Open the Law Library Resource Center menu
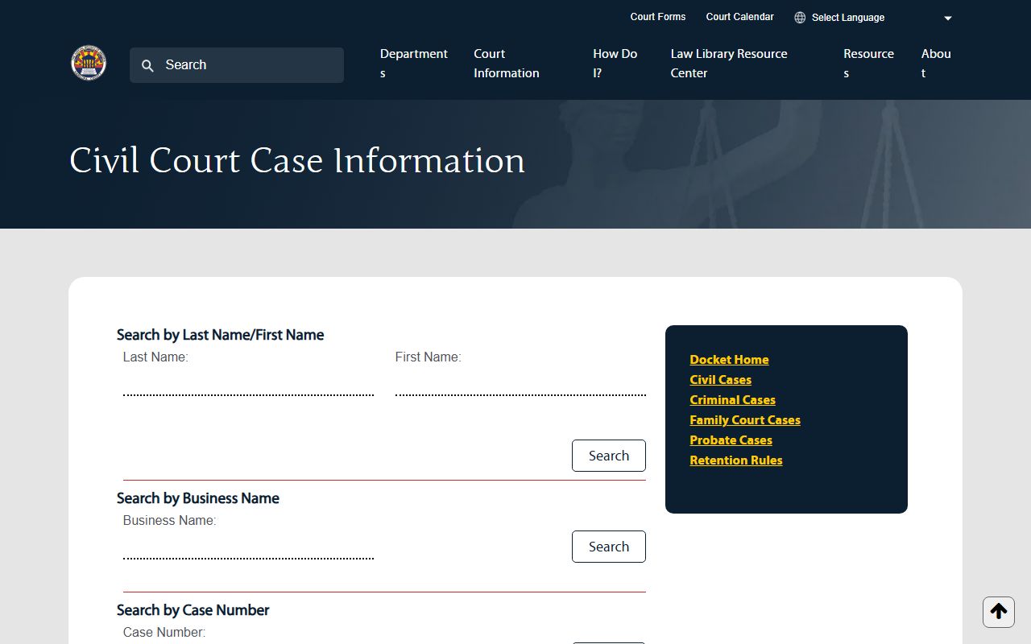The image size is (1031, 644). (x=729, y=64)
